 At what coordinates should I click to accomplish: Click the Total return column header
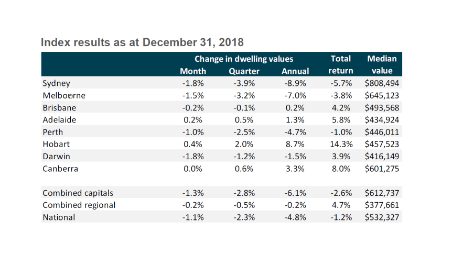click(x=341, y=65)
